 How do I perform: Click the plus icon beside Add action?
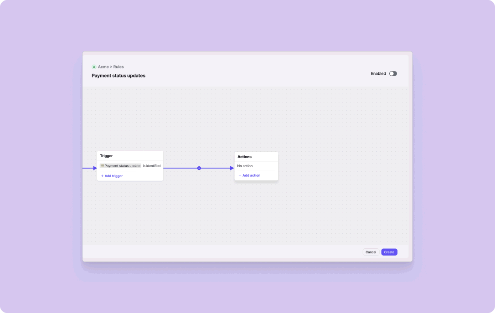click(240, 175)
